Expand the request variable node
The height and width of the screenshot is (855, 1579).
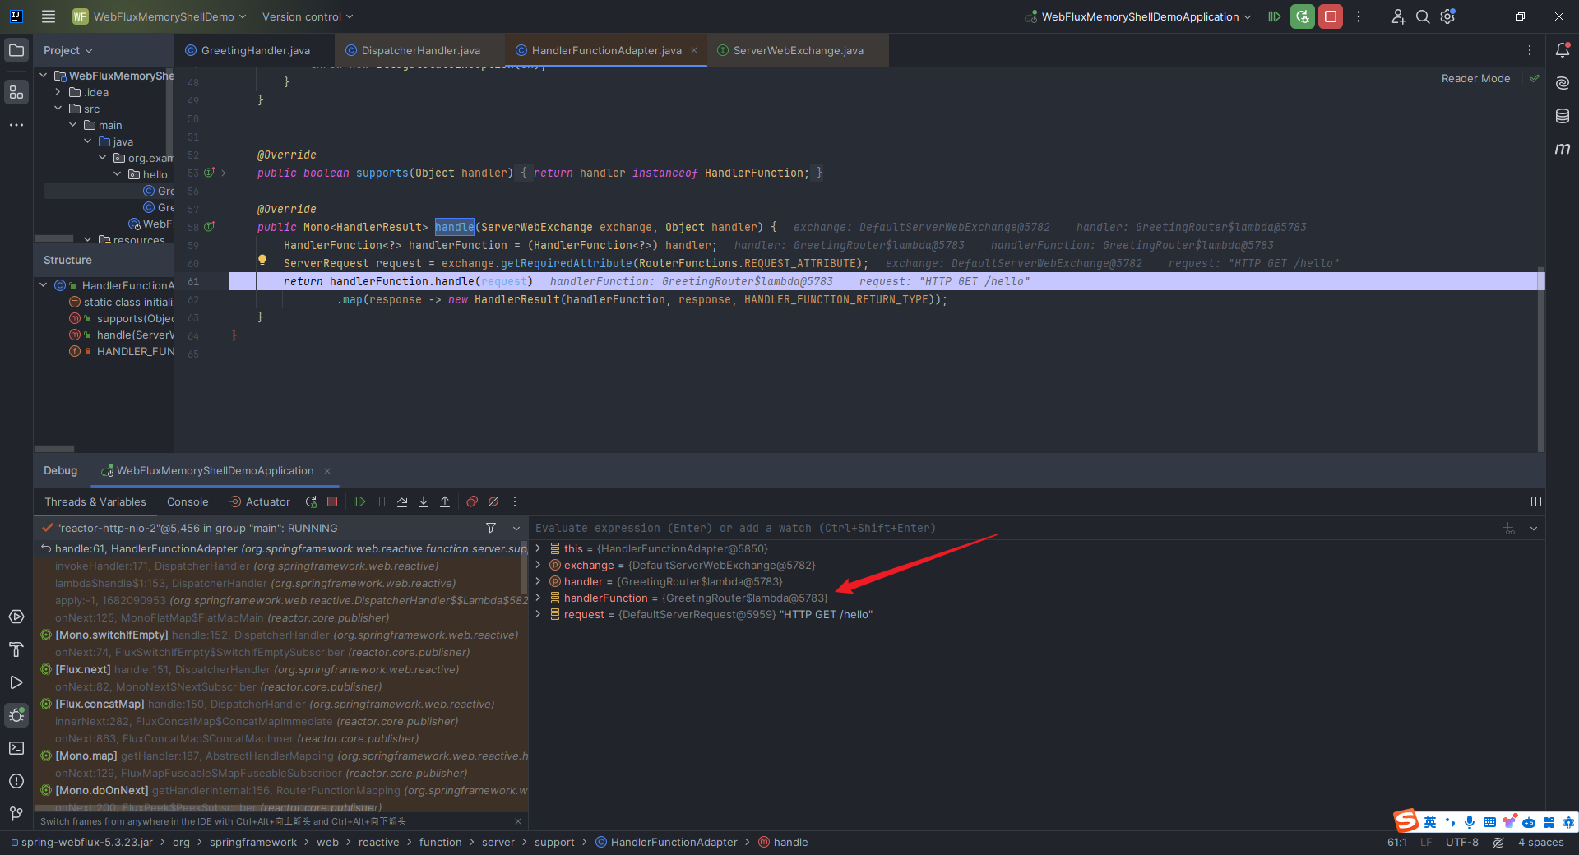coord(539,614)
